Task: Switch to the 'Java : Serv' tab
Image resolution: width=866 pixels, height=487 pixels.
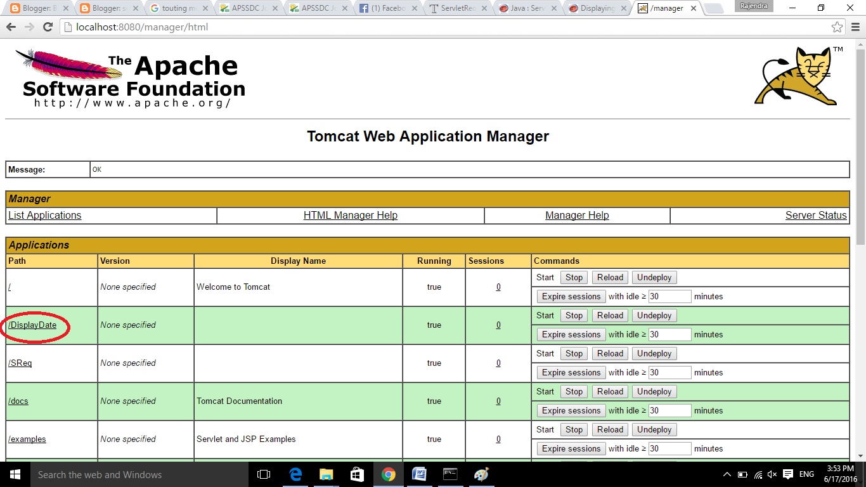Action: (x=527, y=8)
